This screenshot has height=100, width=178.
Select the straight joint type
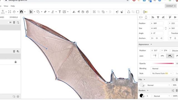tap(155, 56)
